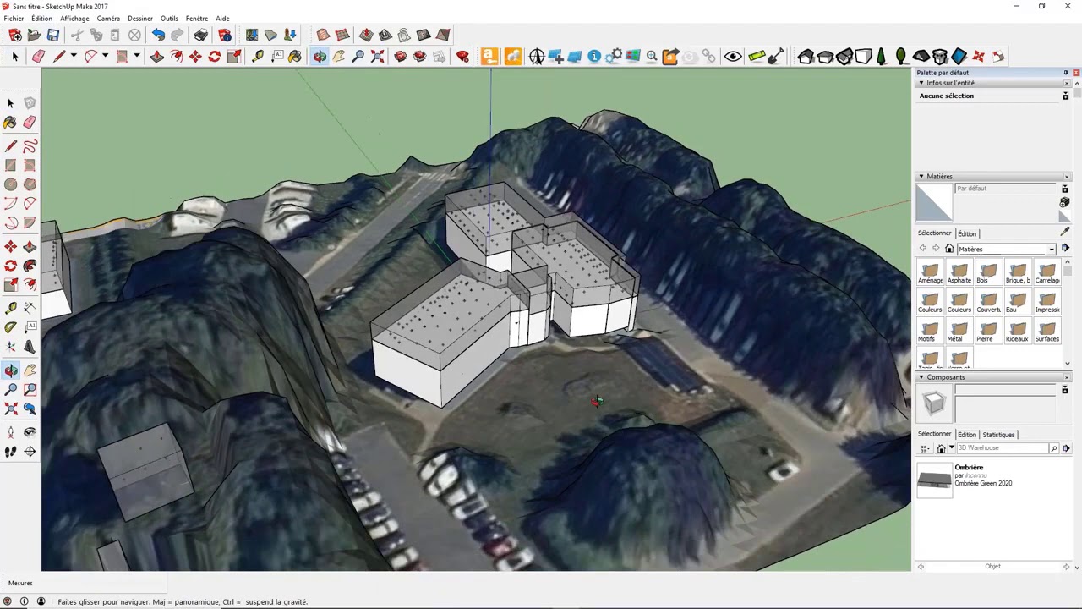Pick the Line pencil tool in top toolbar
The width and height of the screenshot is (1082, 609).
[59, 57]
